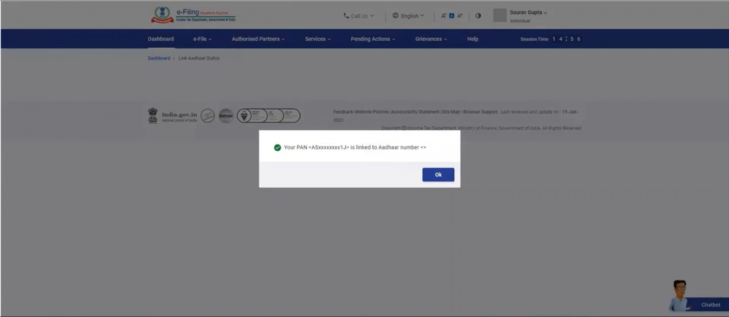Open the Call Us dropdown
The width and height of the screenshot is (729, 317).
pyautogui.click(x=359, y=16)
